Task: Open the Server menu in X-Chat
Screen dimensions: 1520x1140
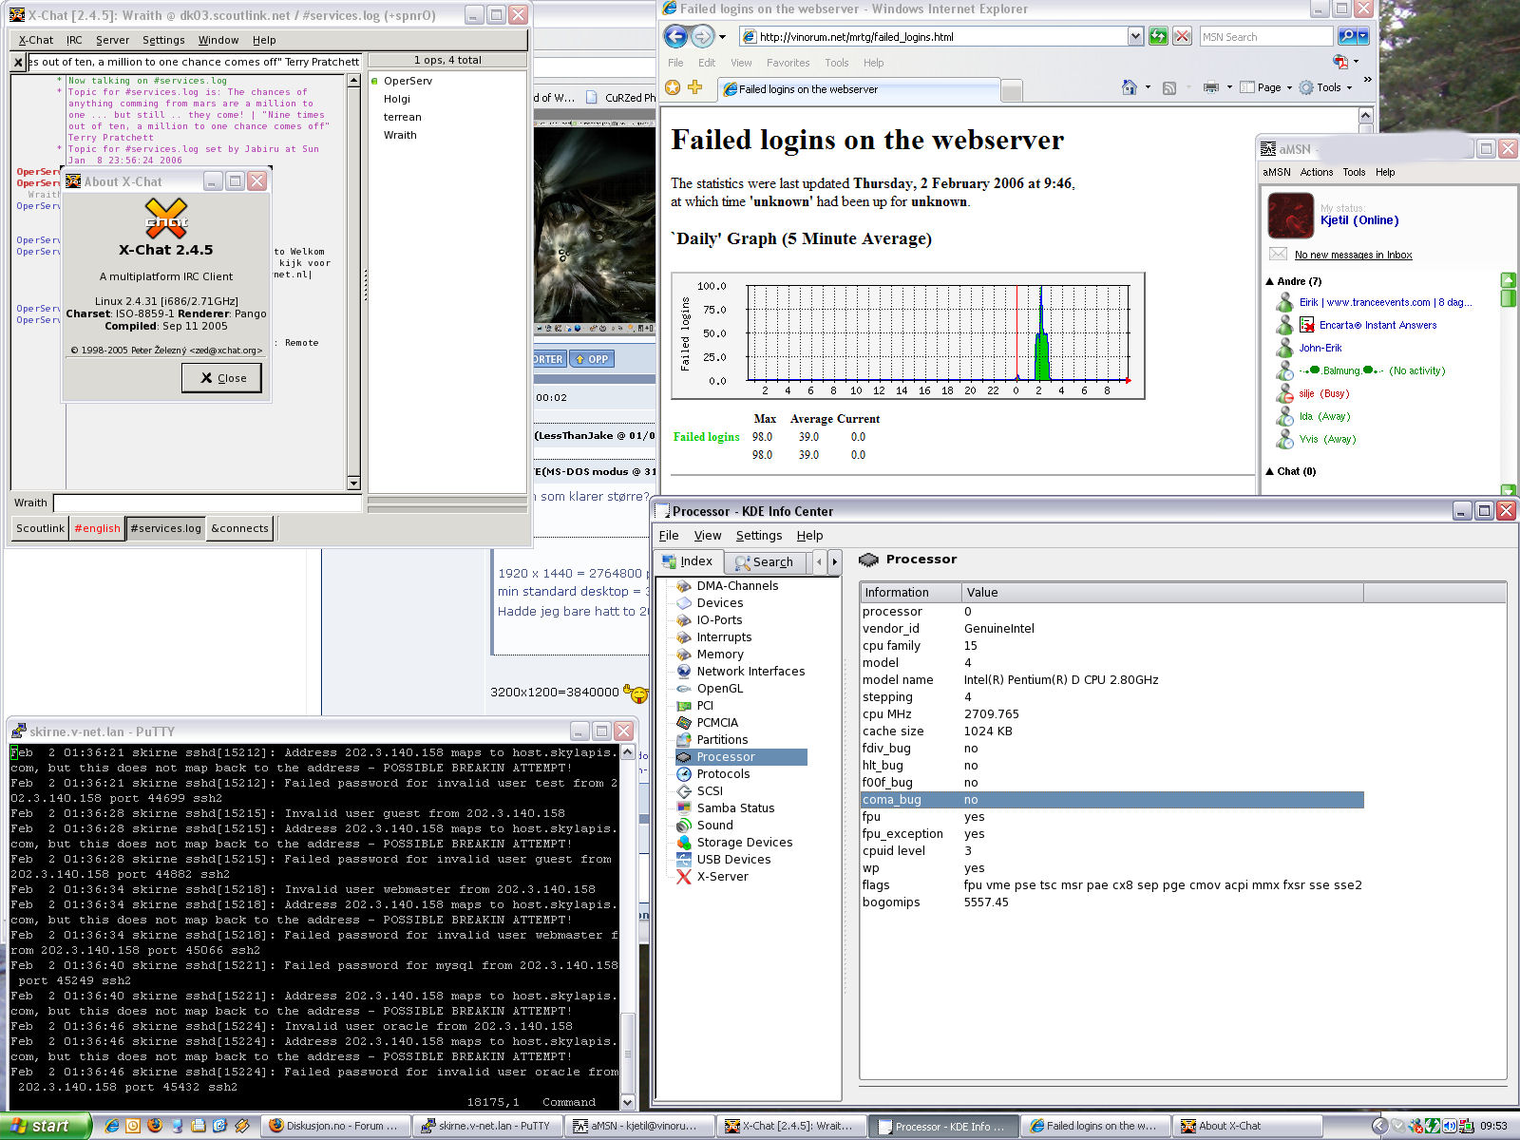Action: (112, 40)
